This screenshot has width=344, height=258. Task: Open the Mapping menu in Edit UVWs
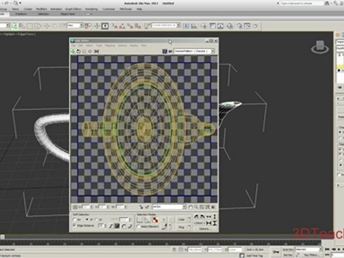110,46
